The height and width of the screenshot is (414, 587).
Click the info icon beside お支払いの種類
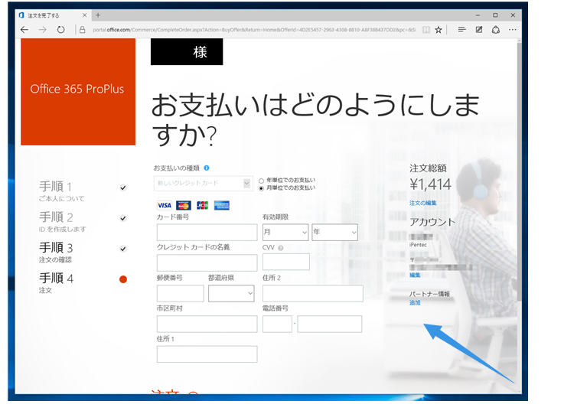207,168
